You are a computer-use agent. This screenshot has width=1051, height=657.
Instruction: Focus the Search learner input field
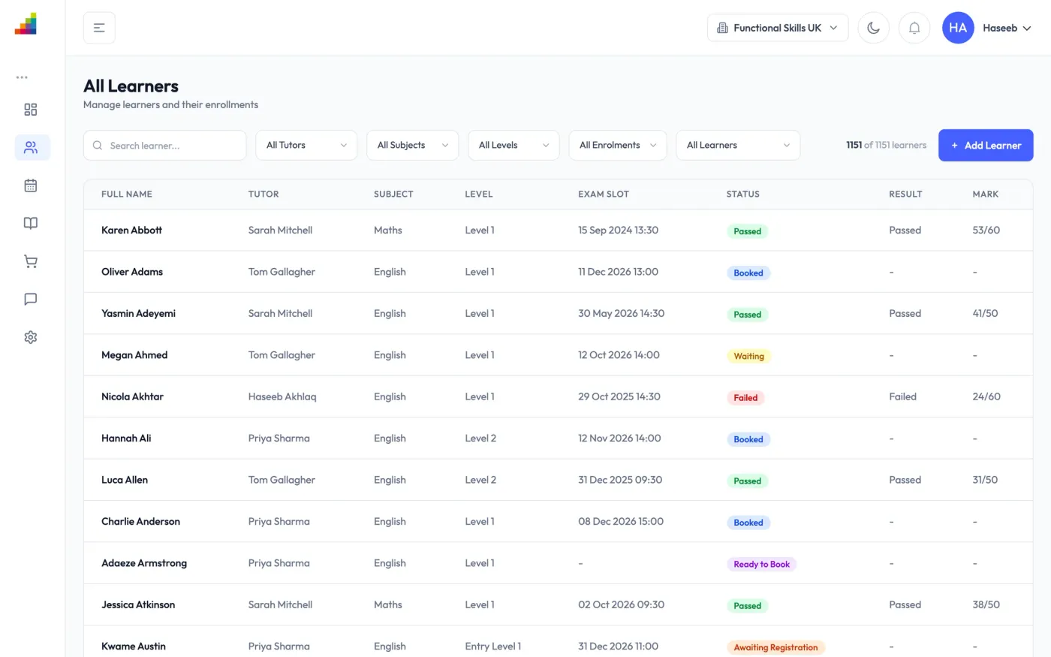tap(164, 146)
